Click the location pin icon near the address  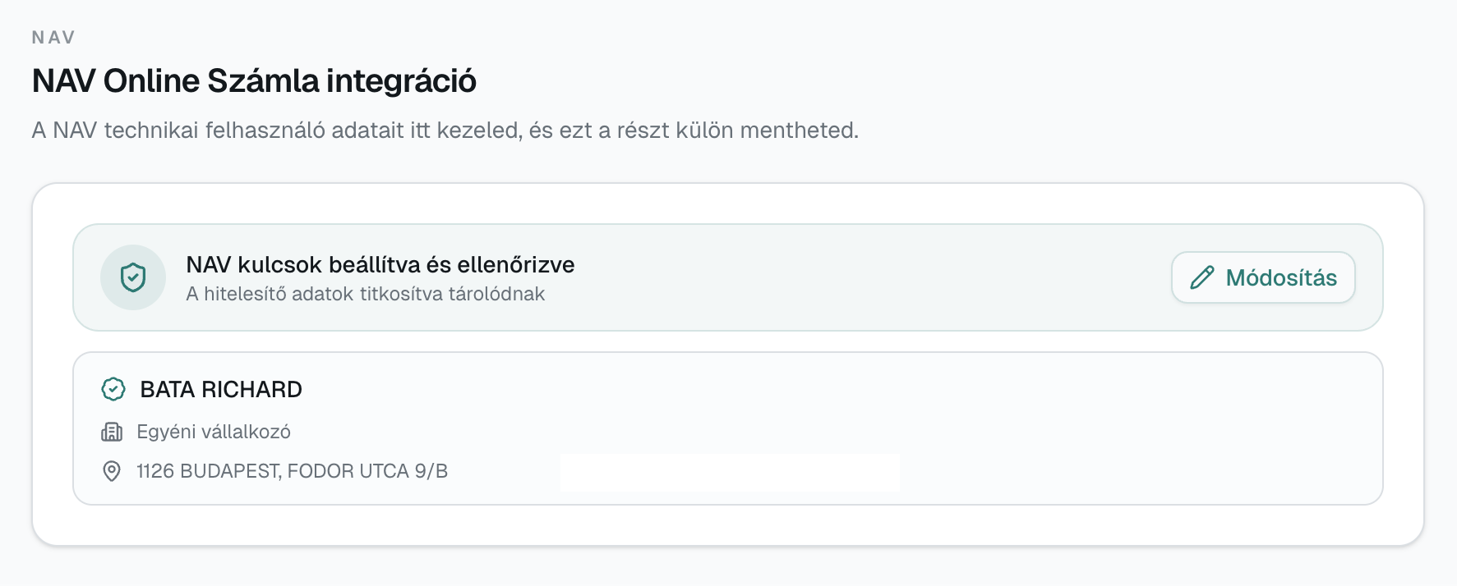[112, 471]
